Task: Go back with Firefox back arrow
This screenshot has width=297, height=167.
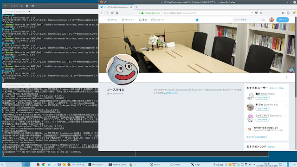Action: (102, 13)
